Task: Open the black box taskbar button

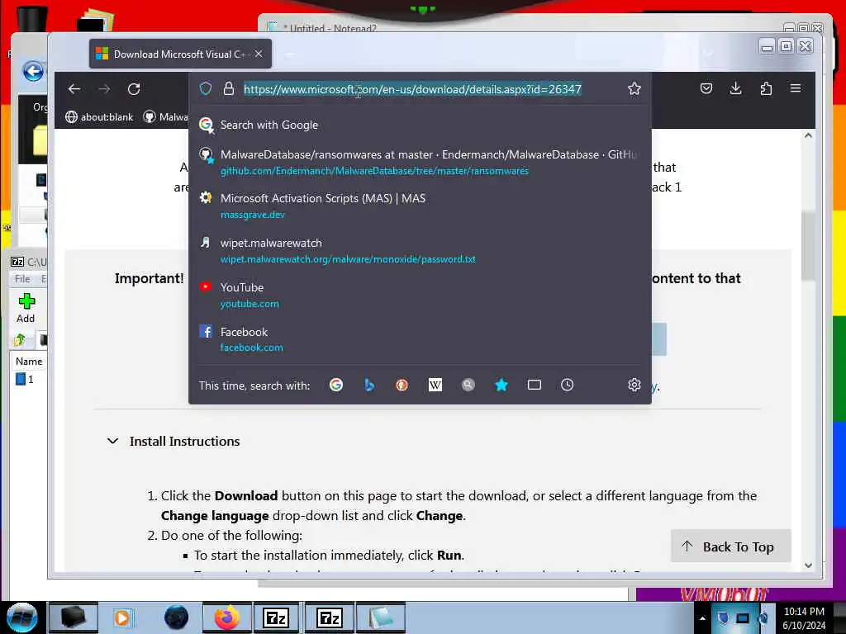Action: [x=73, y=617]
